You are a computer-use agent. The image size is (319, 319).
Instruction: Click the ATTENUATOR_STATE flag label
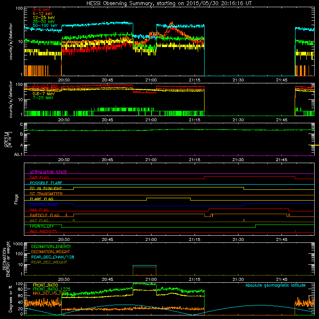click(x=48, y=172)
